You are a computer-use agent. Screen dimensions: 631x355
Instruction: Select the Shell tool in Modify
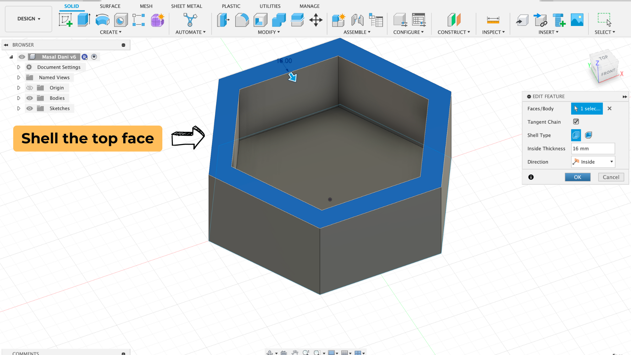pyautogui.click(x=260, y=20)
